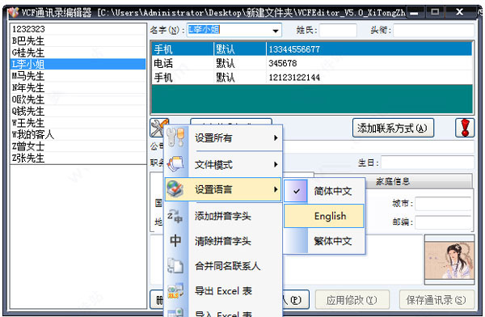The height and width of the screenshot is (317, 485).
Task: Select contact W我的客人 in the list
Action: [x=78, y=134]
